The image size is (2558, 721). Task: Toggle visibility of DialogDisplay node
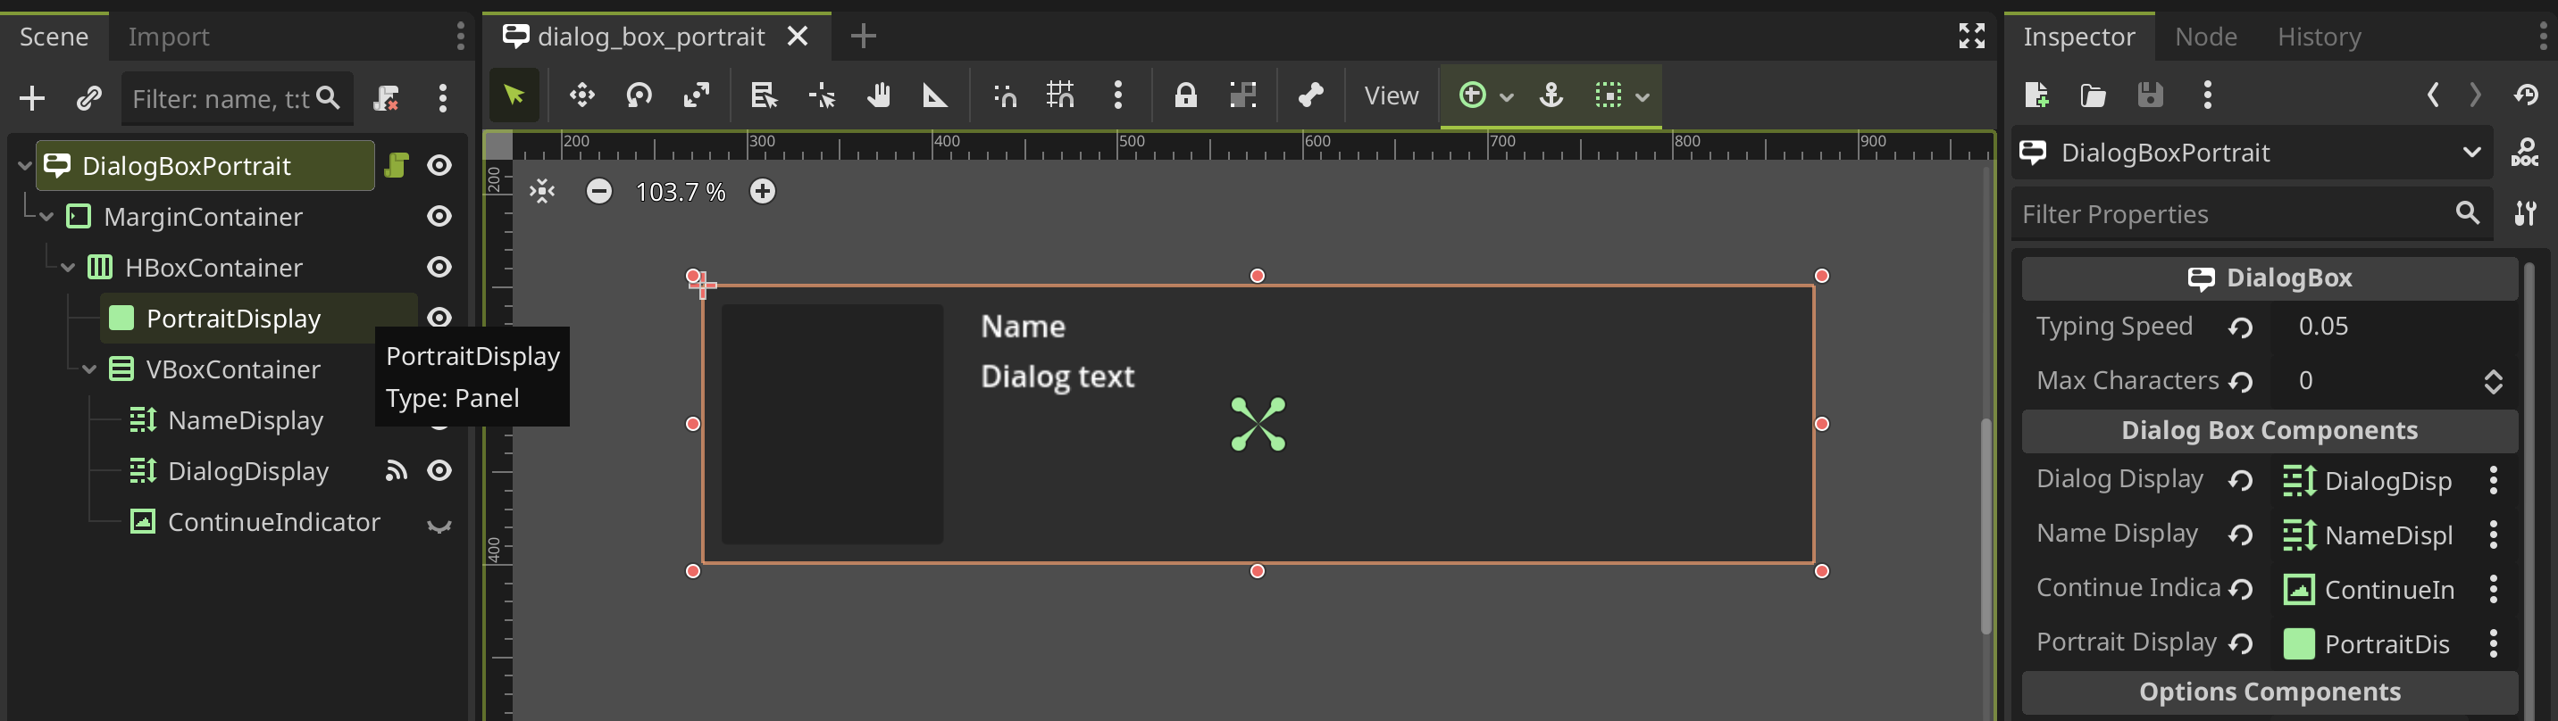click(439, 471)
